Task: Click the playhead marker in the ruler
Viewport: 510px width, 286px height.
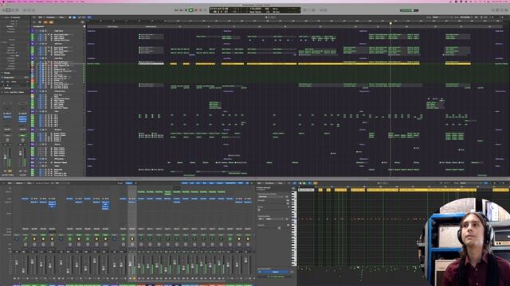Action: 390,23
